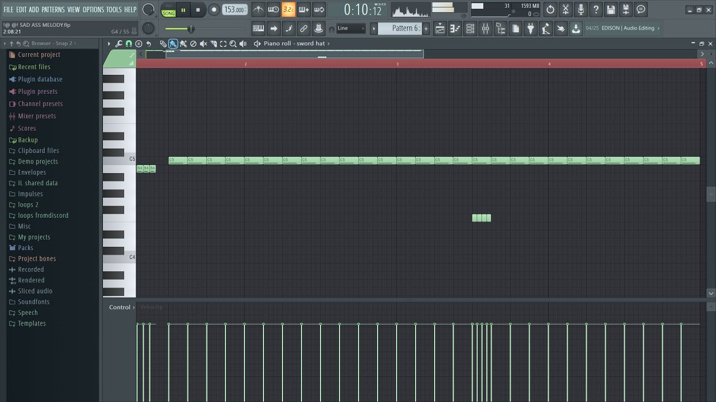The width and height of the screenshot is (716, 402).
Task: Click the undo history circular arrow icon
Action: [x=550, y=9]
